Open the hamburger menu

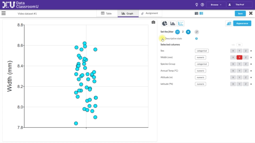tap(4, 13)
